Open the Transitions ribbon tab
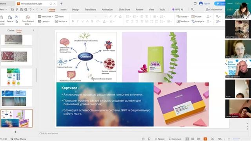The width and height of the screenshot is (251, 141). 91,9
